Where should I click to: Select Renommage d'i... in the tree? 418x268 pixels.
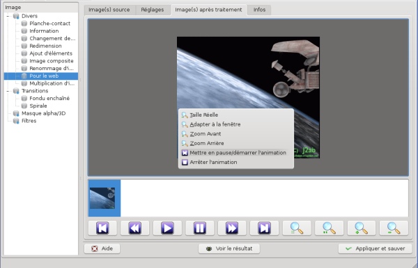(x=51, y=68)
